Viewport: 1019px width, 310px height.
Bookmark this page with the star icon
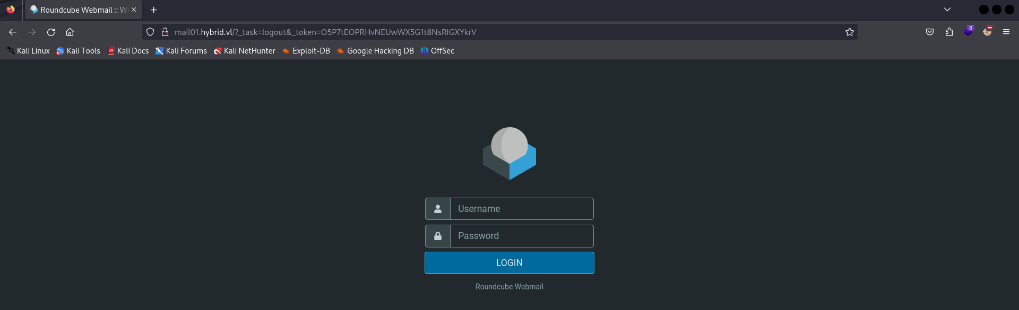[849, 32]
